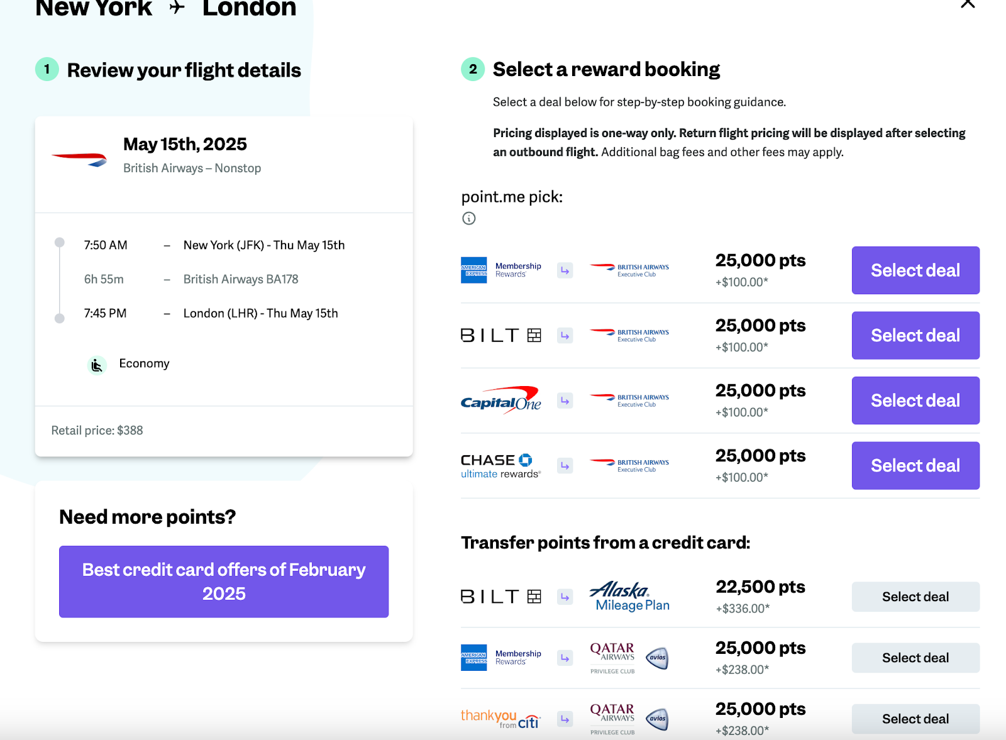Click the Alaska Mileage Plan logo
This screenshot has width=1006, height=740.
[x=629, y=597]
